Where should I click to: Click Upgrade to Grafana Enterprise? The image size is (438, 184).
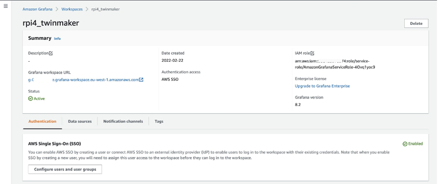[x=322, y=86]
